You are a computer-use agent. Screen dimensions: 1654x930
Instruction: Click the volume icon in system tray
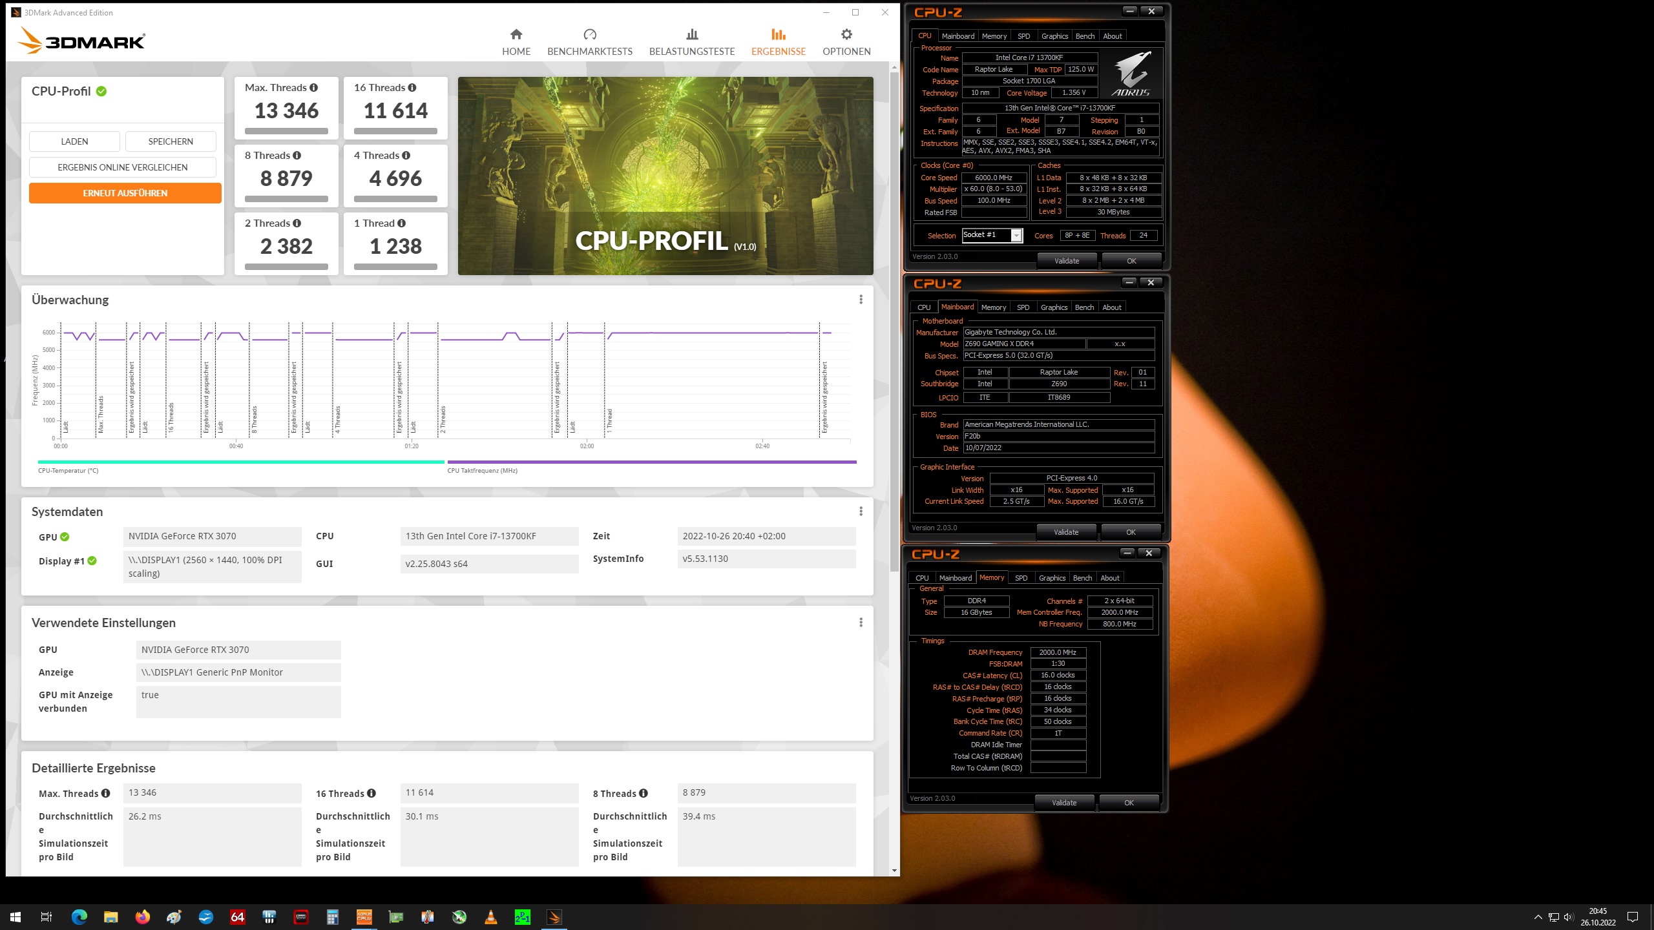[1569, 917]
